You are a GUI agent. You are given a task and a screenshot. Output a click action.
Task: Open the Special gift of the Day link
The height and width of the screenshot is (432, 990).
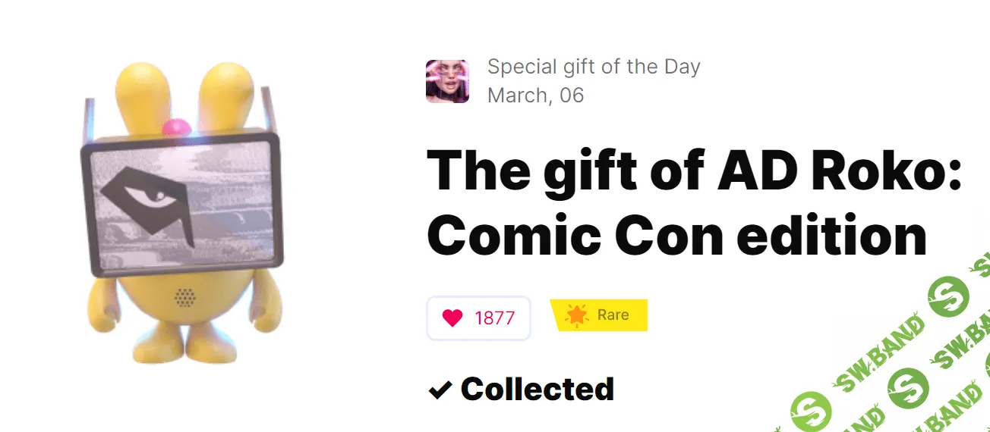[593, 67]
